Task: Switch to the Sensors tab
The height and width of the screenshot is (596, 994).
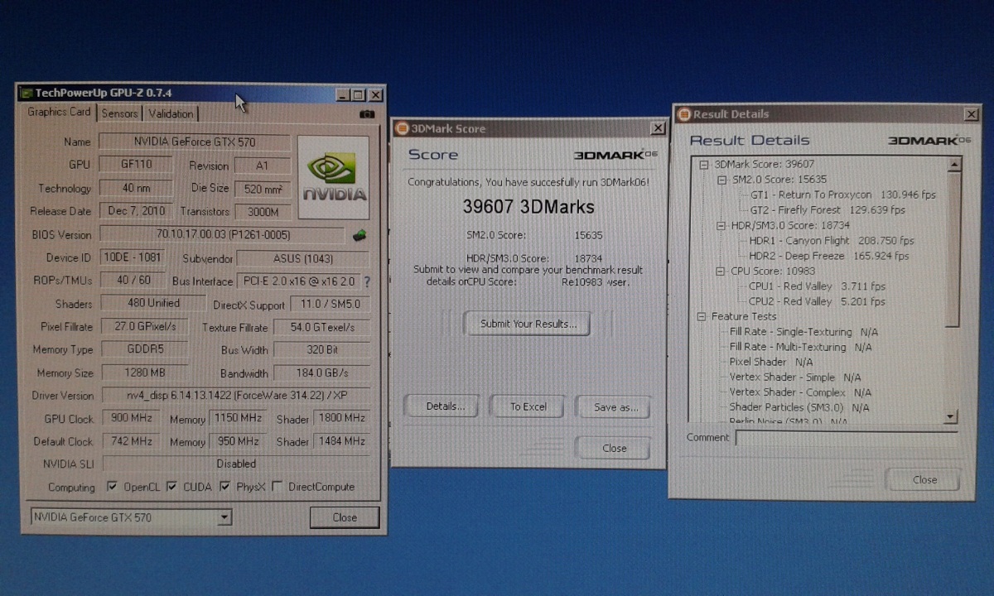Action: click(x=120, y=113)
